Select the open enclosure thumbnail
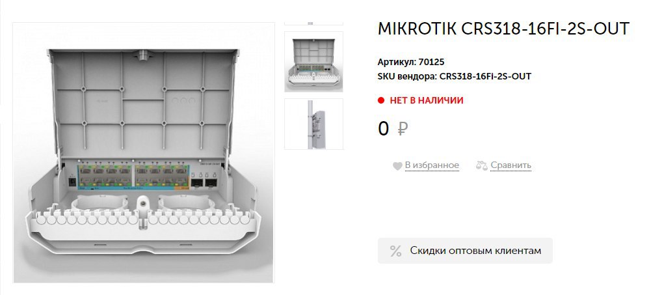 point(313,61)
